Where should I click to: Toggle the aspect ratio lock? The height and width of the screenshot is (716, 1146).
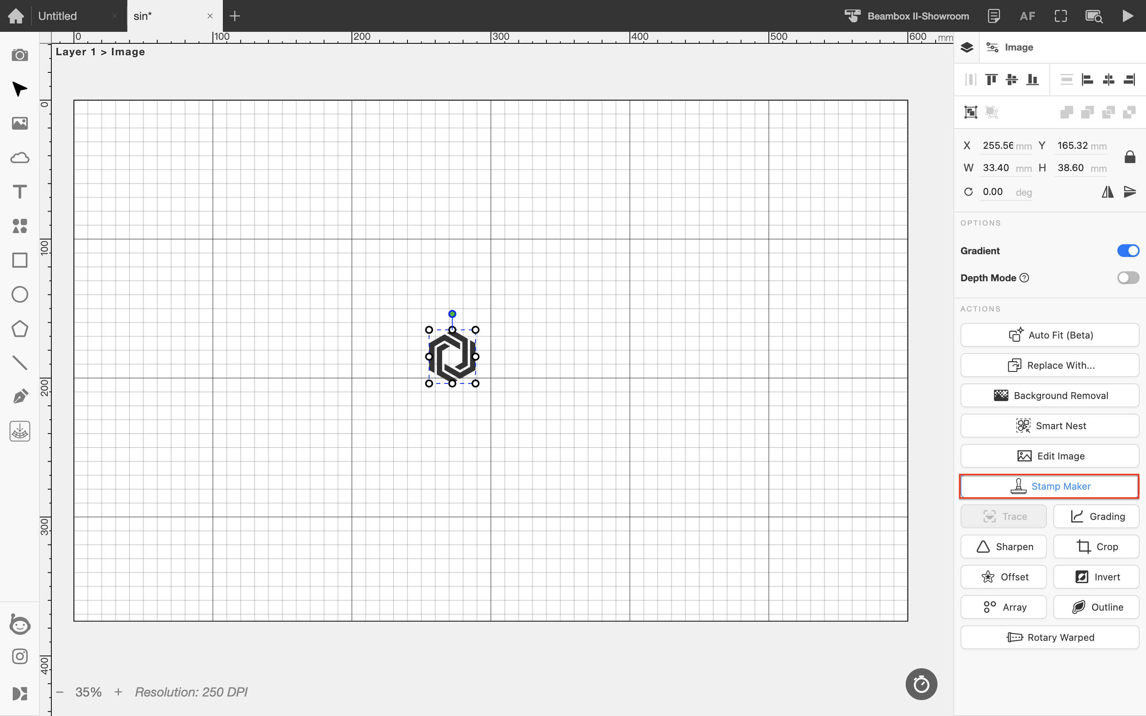click(1130, 156)
